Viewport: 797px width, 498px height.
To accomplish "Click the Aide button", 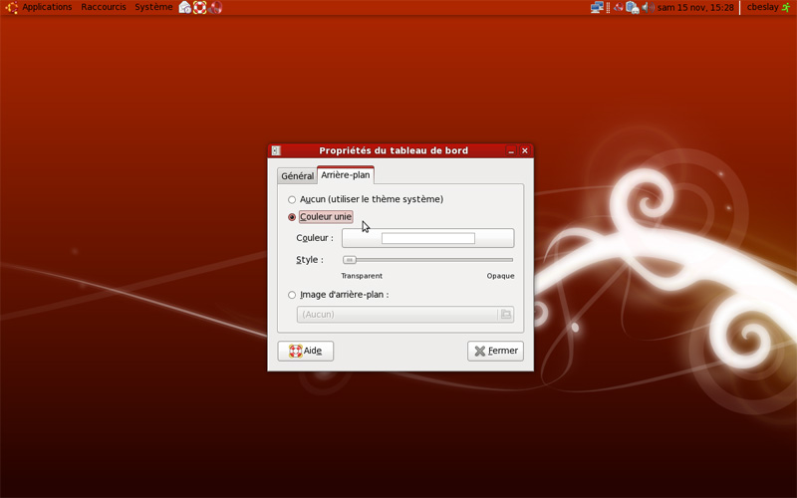I will tap(306, 351).
